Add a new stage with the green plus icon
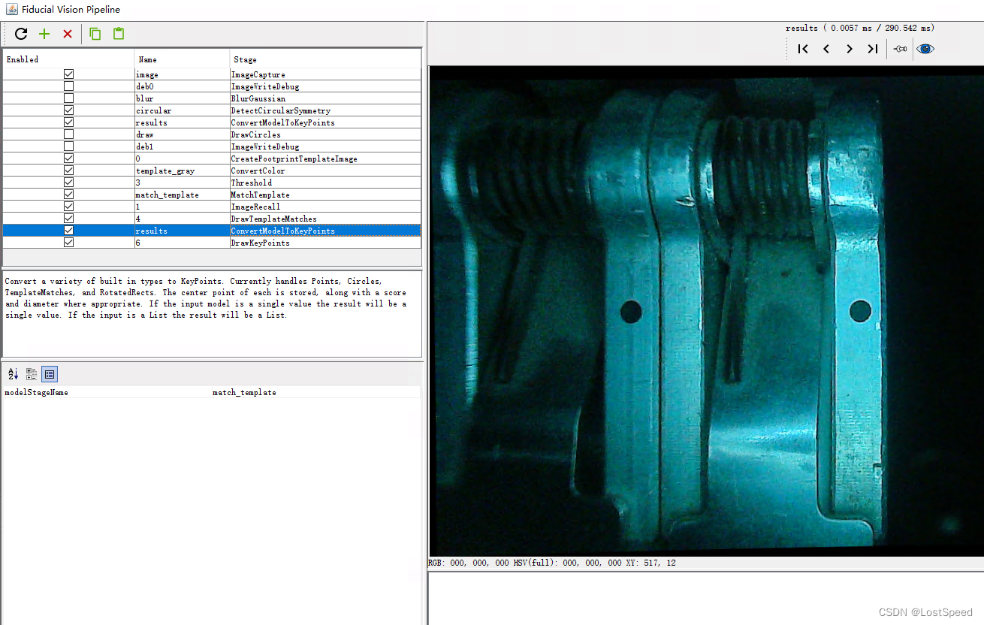 click(x=44, y=34)
